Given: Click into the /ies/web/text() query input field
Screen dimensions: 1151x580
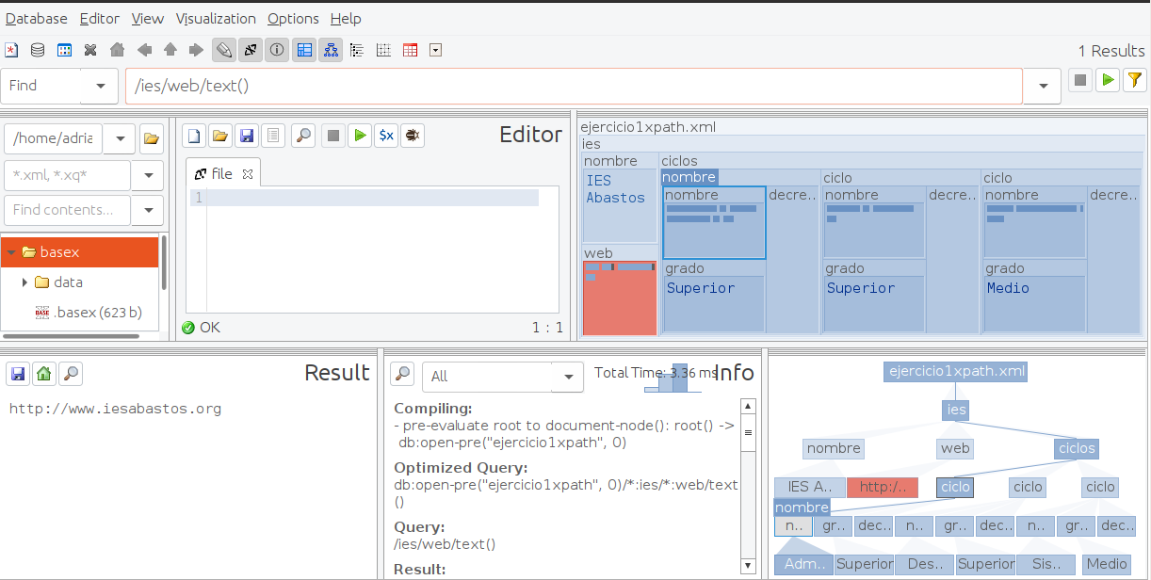Looking at the screenshot, I should pos(573,87).
